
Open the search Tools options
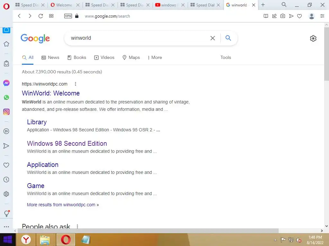click(226, 58)
